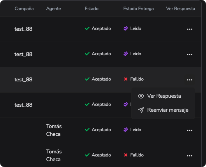The height and width of the screenshot is (167, 206).
Task: Click the purple double-check icon in second row
Action: pyautogui.click(x=126, y=54)
